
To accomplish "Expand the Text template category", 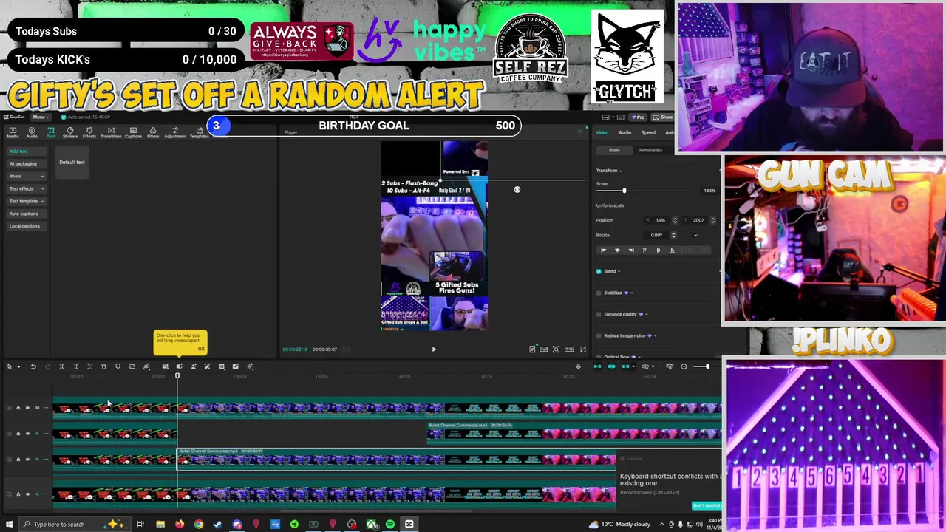I will [25, 201].
